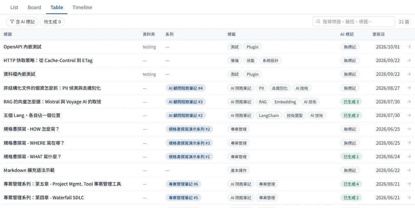Click the 21 篇 article count

tap(404, 22)
